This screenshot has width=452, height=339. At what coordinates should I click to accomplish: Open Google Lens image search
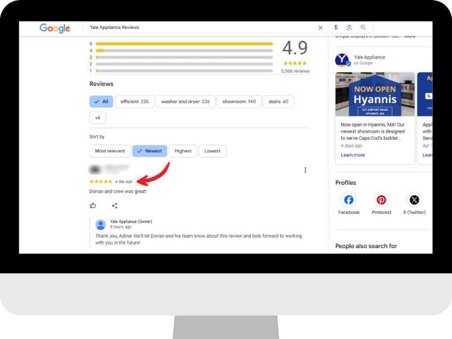(x=349, y=28)
